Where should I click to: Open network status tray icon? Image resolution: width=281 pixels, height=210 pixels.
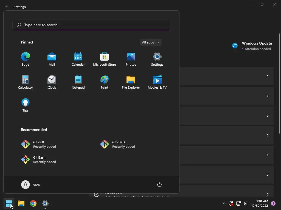238,203
